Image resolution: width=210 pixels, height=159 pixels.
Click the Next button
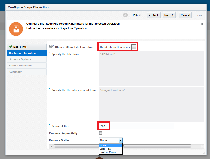click(169, 15)
